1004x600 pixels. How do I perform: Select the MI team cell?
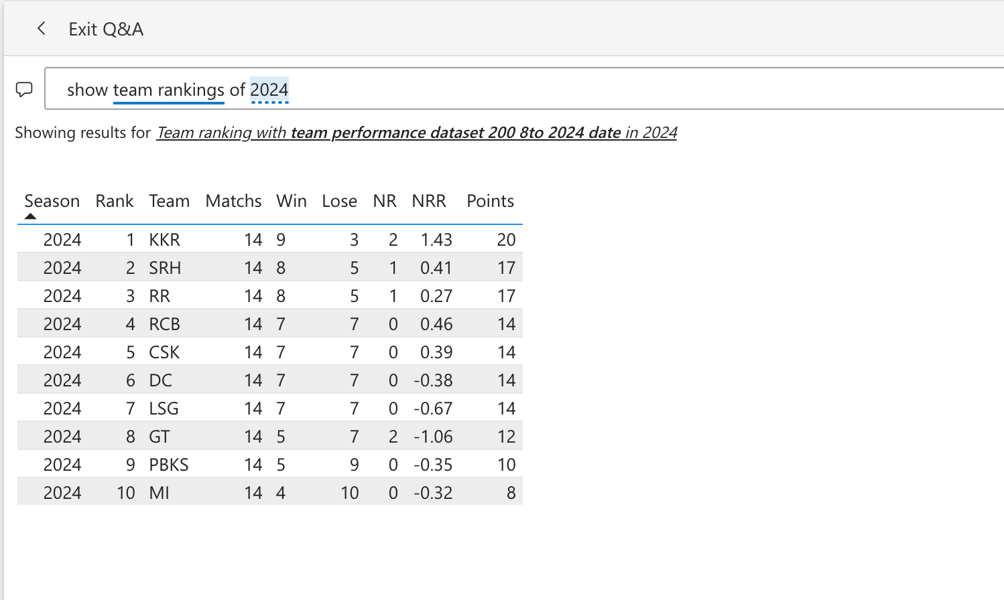160,493
